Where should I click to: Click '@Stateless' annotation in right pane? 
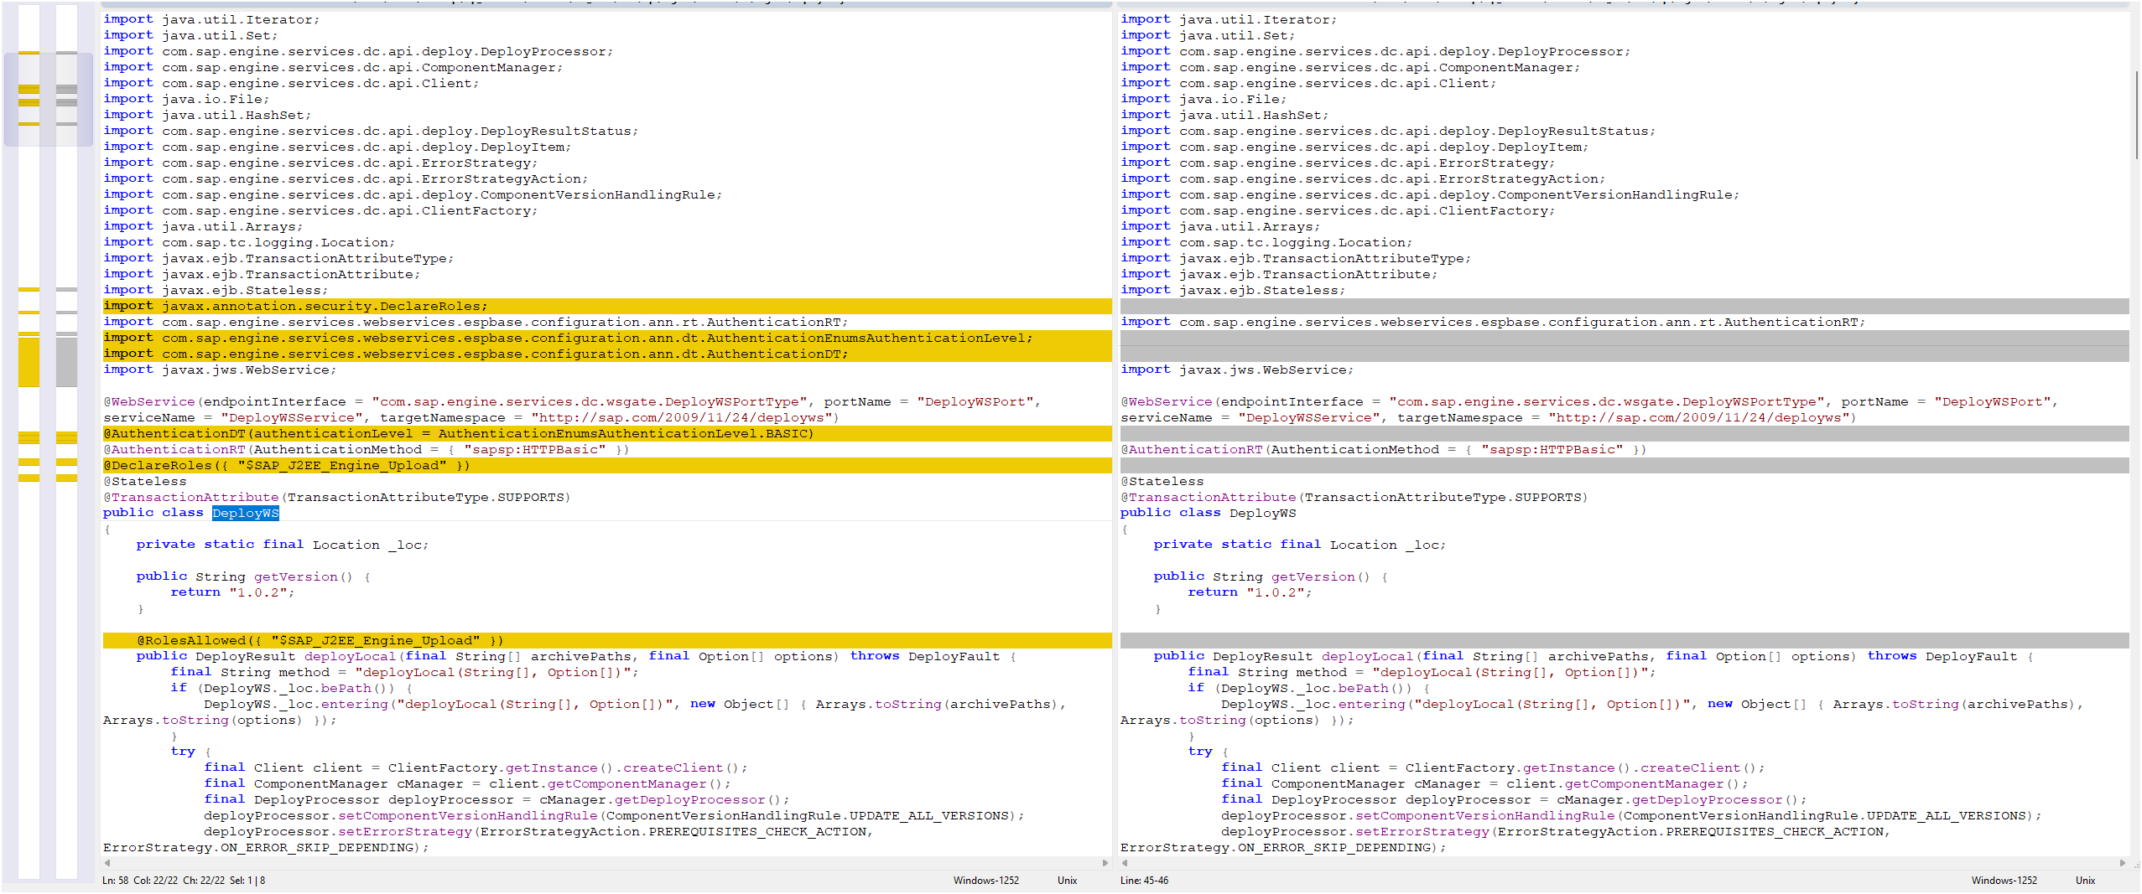tap(1162, 481)
